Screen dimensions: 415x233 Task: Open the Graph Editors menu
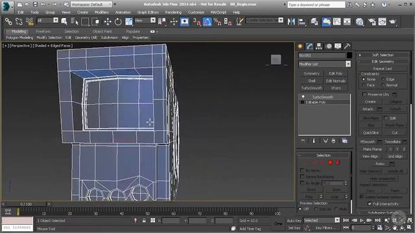click(x=148, y=12)
